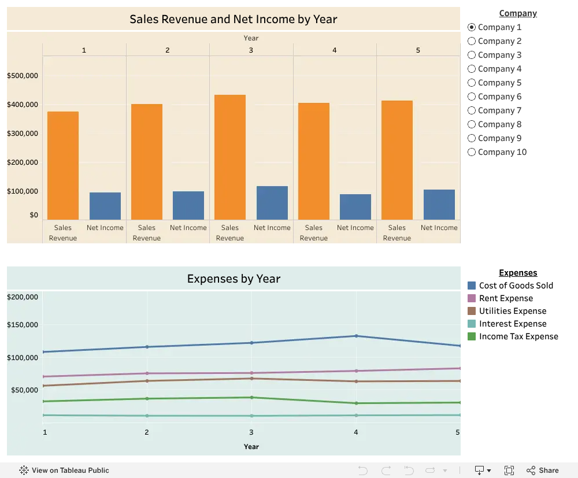The width and height of the screenshot is (578, 478).
Task: Select the Company 9 radio button
Action: [x=472, y=138]
